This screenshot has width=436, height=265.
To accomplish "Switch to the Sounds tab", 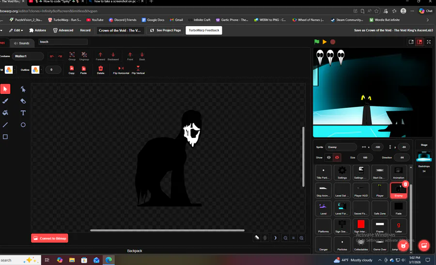I will coord(22,44).
